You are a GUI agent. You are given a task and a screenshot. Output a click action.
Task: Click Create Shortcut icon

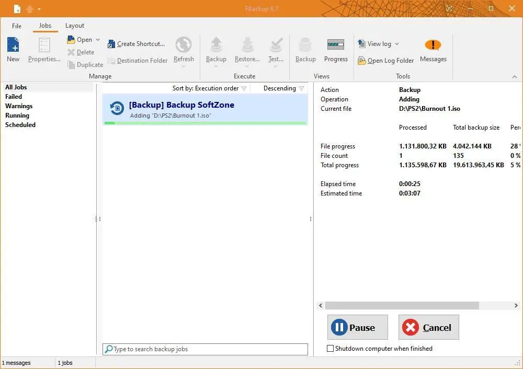[111, 44]
